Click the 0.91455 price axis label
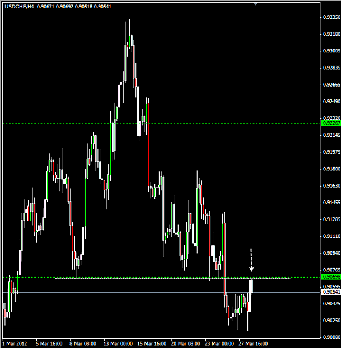This screenshot has width=342, height=349. (x=332, y=203)
